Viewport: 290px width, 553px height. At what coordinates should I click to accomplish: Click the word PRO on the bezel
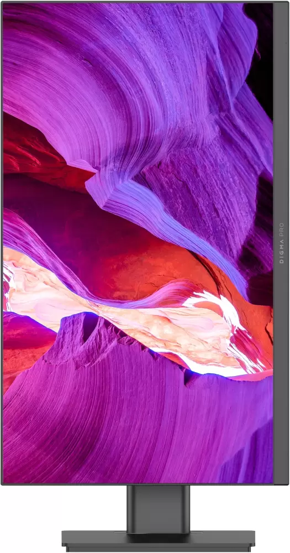pyautogui.click(x=281, y=229)
